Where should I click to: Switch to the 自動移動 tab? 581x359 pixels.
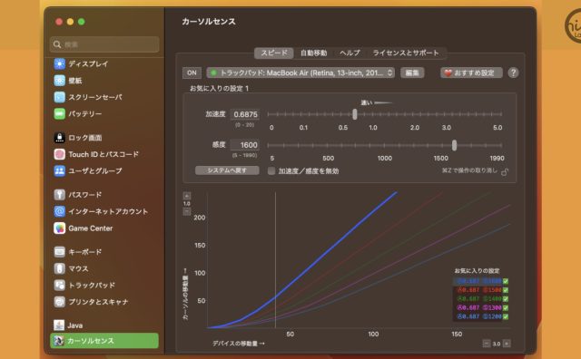click(x=313, y=53)
